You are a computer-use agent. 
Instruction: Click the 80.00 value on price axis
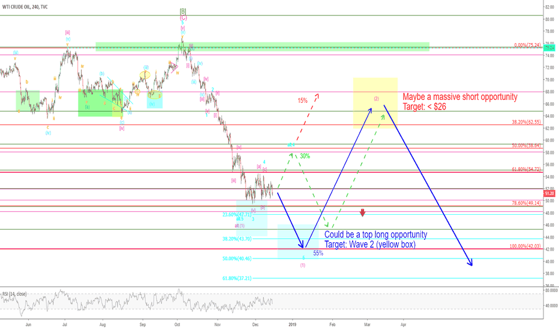(549, 19)
